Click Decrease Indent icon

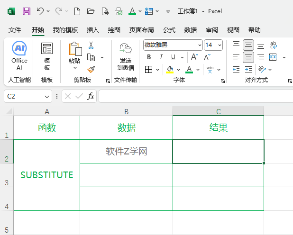pos(236,70)
